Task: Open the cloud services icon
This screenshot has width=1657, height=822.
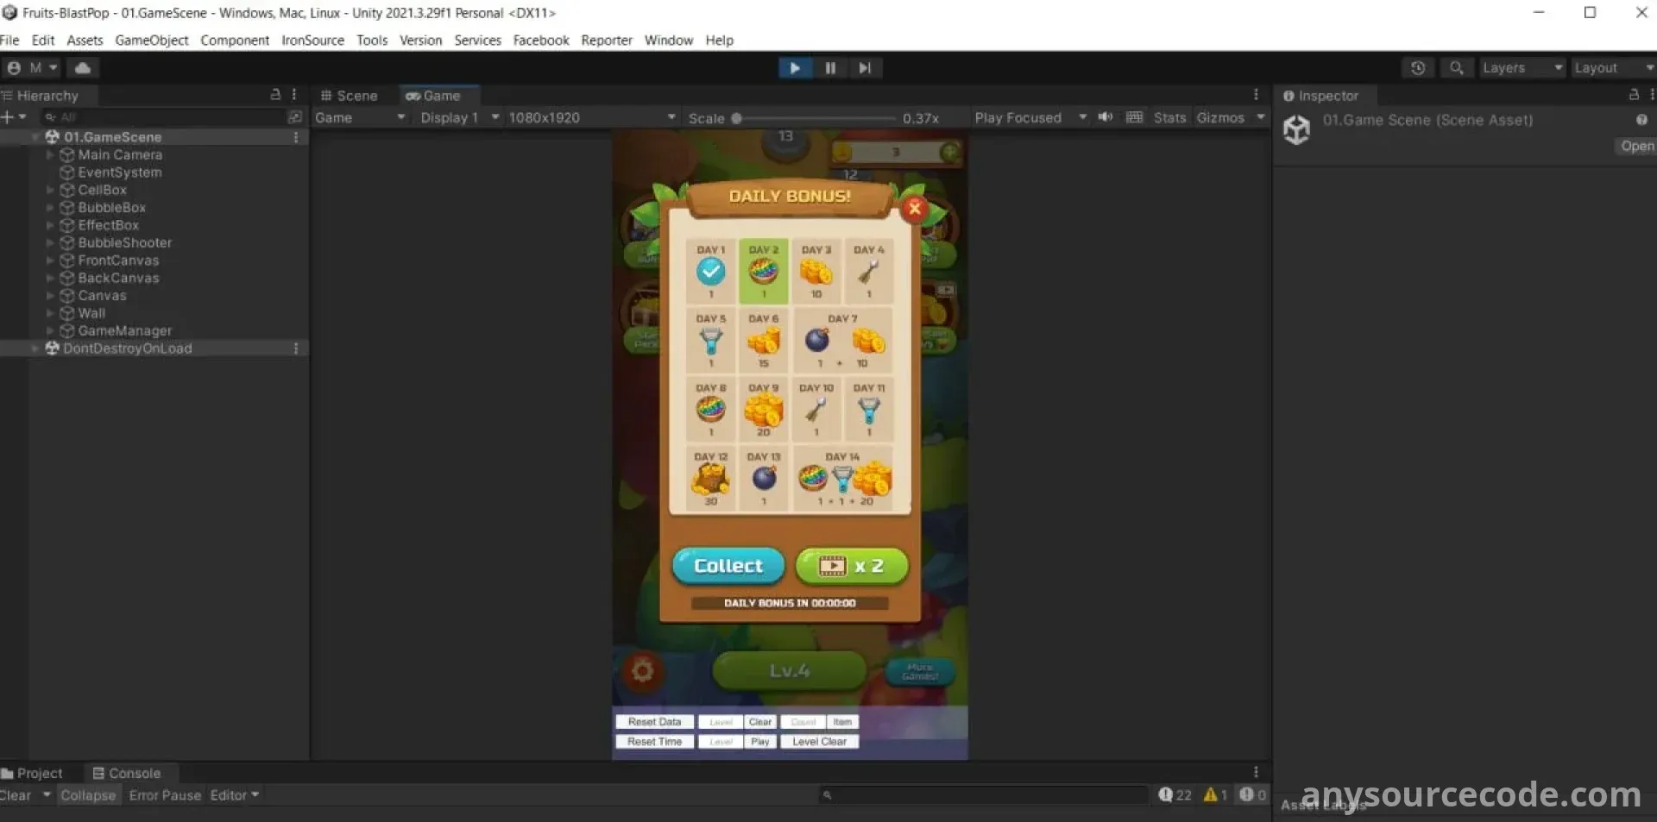Action: (x=83, y=68)
